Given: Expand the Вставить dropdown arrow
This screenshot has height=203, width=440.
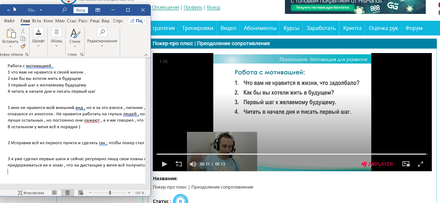Looking at the screenshot, I should point(10,46).
